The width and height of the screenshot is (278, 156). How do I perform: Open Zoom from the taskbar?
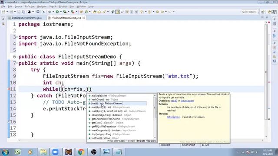(55, 152)
